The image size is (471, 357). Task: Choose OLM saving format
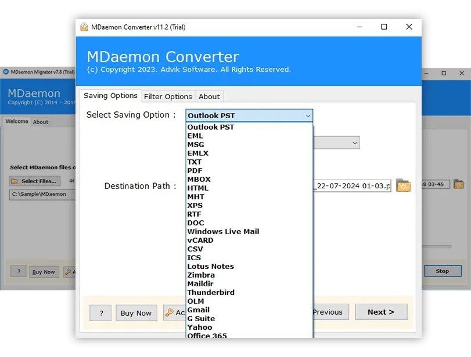point(249,301)
